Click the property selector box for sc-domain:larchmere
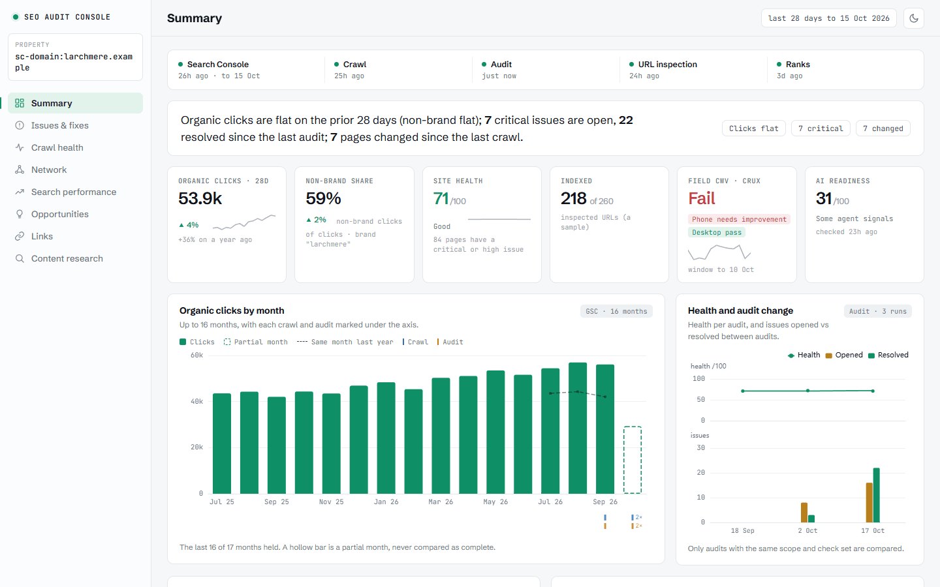Viewport: 940px width, 587px height. tap(75, 57)
